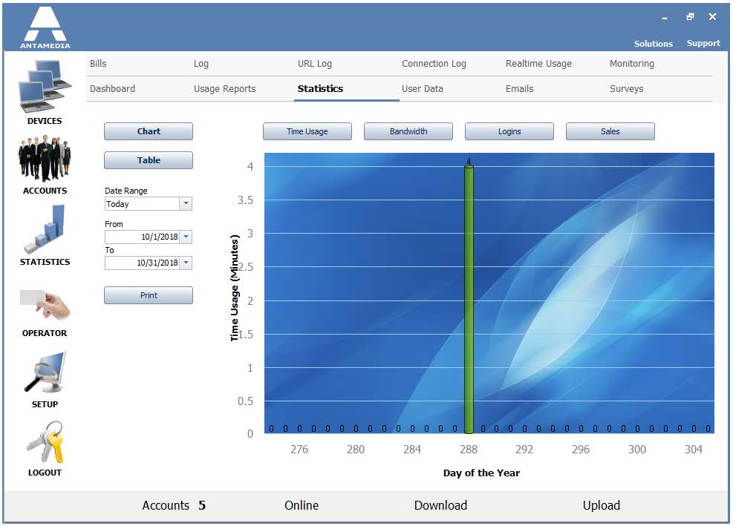The height and width of the screenshot is (526, 733).
Task: Click the Time Usage (Minutes) axis title
Action: coord(234,288)
